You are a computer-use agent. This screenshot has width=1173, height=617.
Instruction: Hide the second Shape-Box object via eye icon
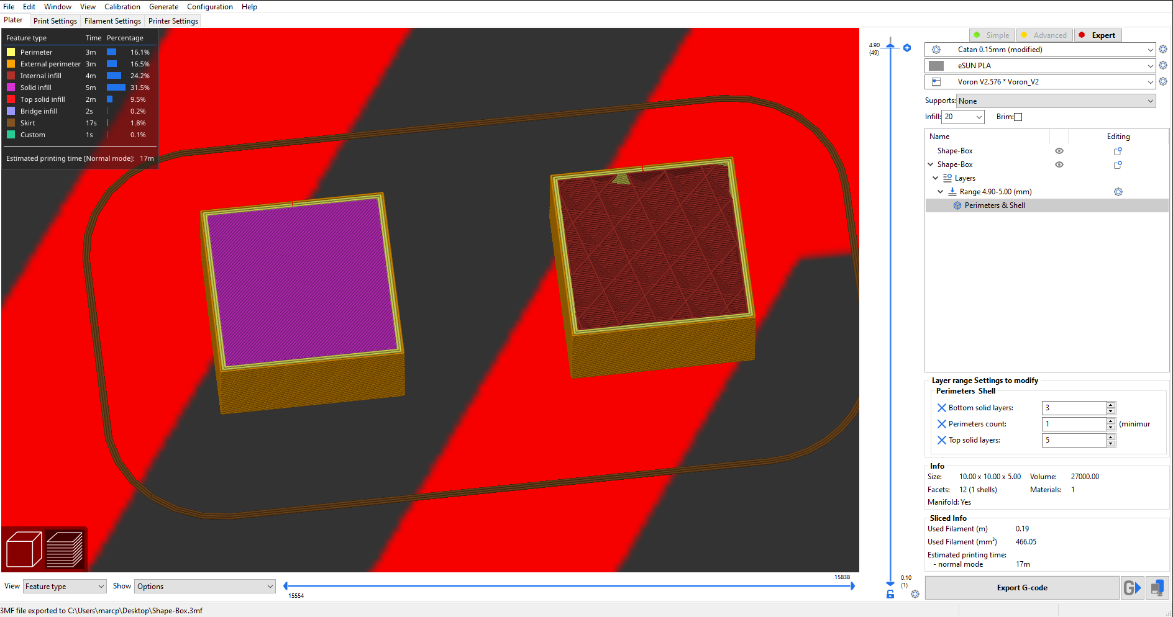click(x=1059, y=164)
